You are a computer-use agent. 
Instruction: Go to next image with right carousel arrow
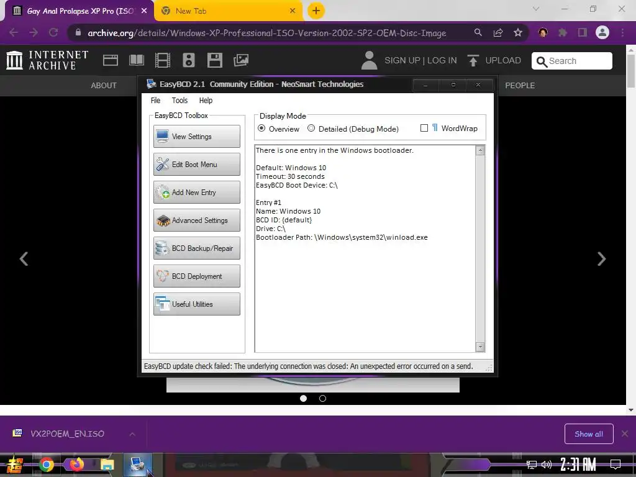(601, 259)
